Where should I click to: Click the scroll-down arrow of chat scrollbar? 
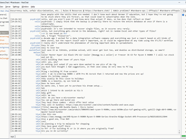pyautogui.click(x=179, y=133)
